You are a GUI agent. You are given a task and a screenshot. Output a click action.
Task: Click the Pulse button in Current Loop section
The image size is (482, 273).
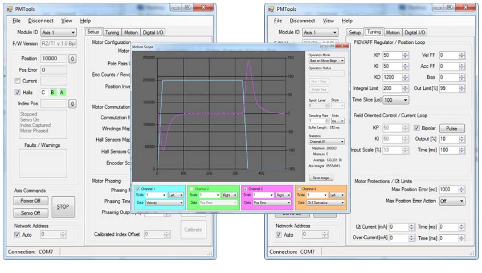point(452,128)
